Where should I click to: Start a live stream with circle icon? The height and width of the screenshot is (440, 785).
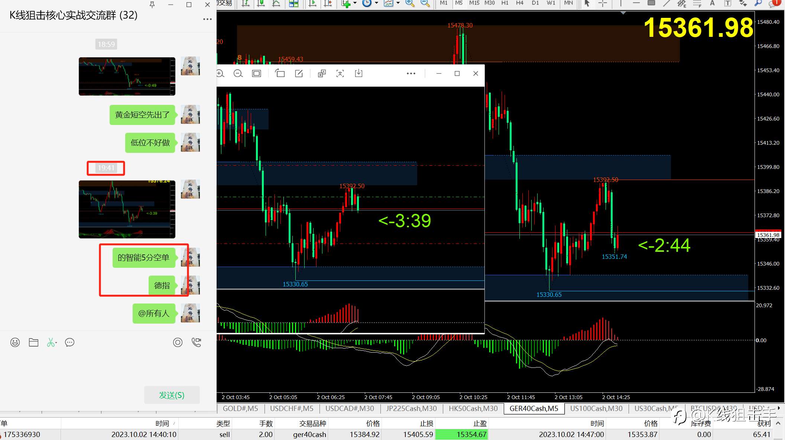(178, 342)
